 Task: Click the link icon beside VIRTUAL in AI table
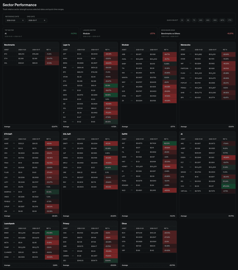[x=191, y=191]
